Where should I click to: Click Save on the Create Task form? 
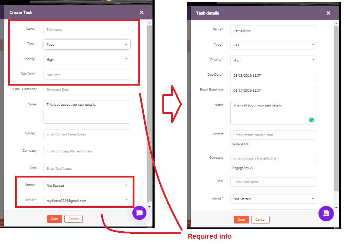click(x=54, y=219)
